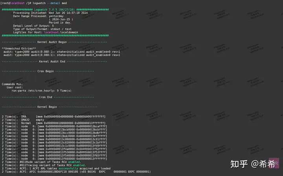283x176 pixels.
Task: Click node line ending '0x000000013f52ffff]'
Action: [54, 149]
